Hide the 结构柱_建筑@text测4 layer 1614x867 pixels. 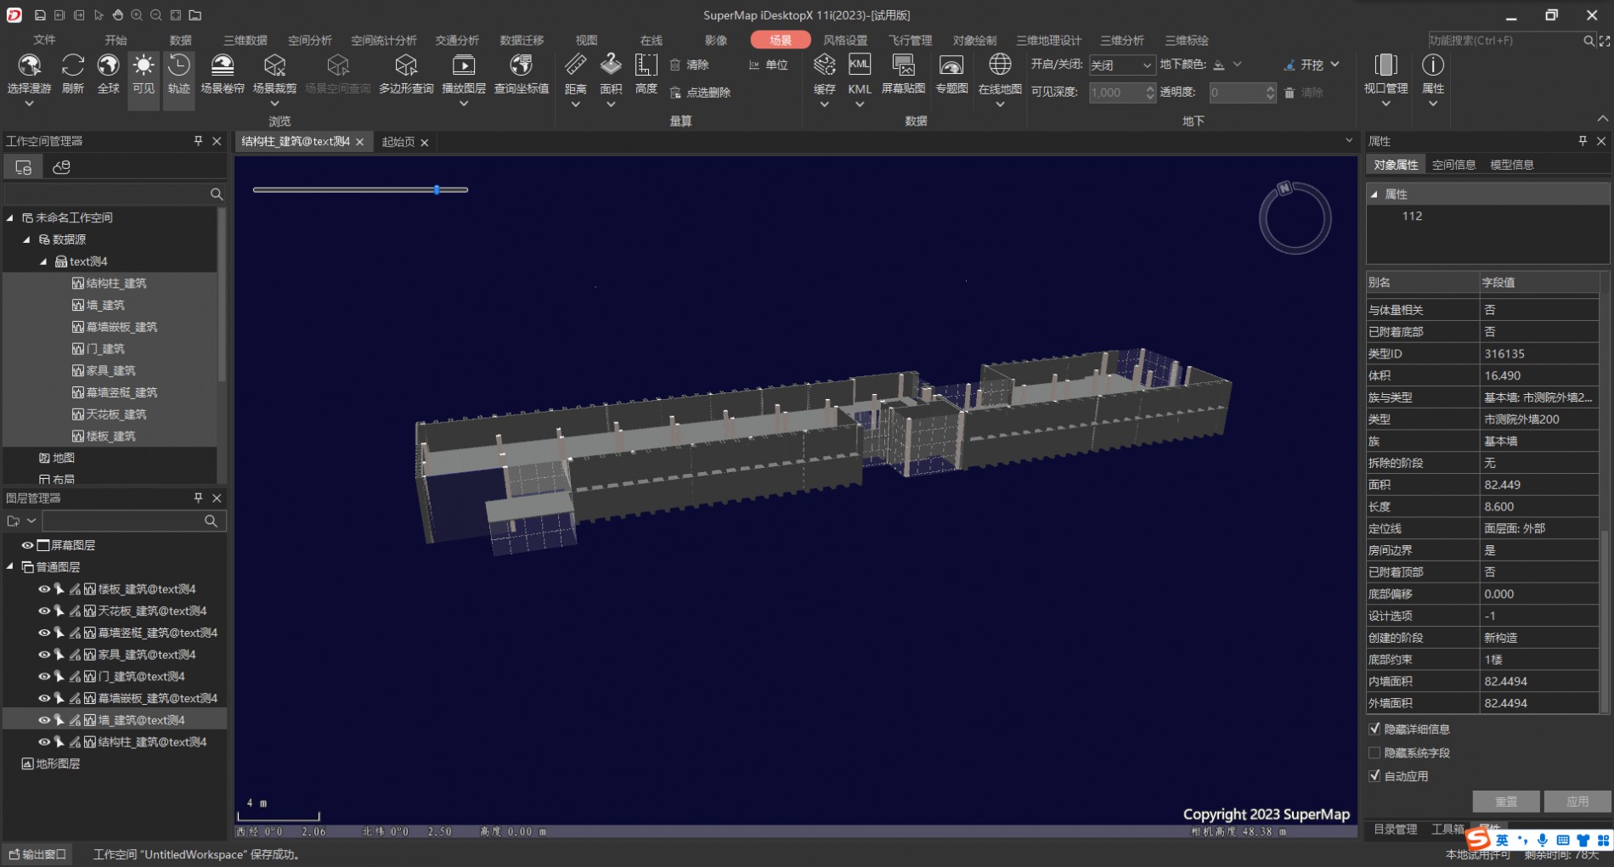click(44, 742)
